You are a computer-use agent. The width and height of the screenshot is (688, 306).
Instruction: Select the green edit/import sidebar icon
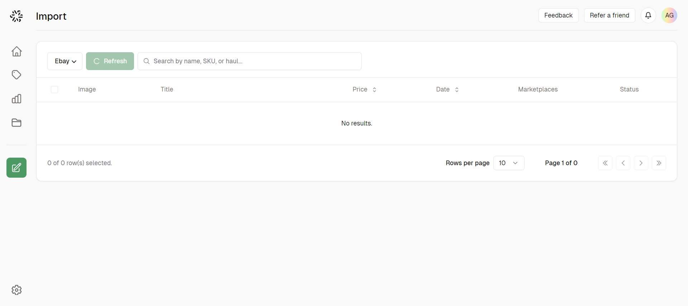tap(16, 168)
